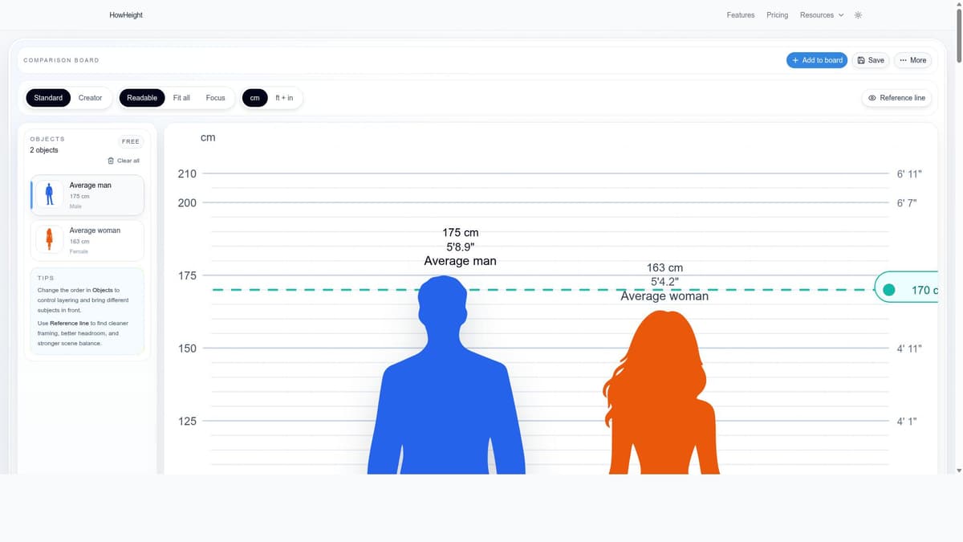Go to the Pricing page
Screen dimensions: 963x542
[777, 15]
